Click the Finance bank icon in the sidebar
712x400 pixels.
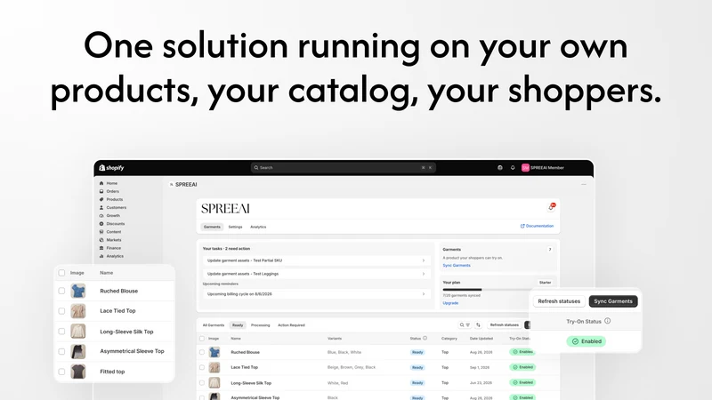click(x=101, y=248)
